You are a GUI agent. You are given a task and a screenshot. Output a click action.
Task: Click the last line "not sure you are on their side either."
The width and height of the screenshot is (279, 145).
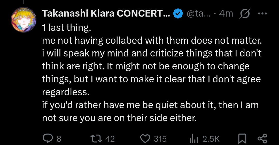click(119, 118)
